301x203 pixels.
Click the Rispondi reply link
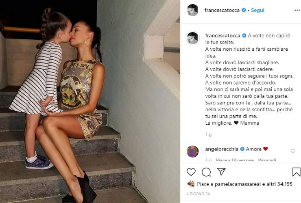[x=267, y=160]
